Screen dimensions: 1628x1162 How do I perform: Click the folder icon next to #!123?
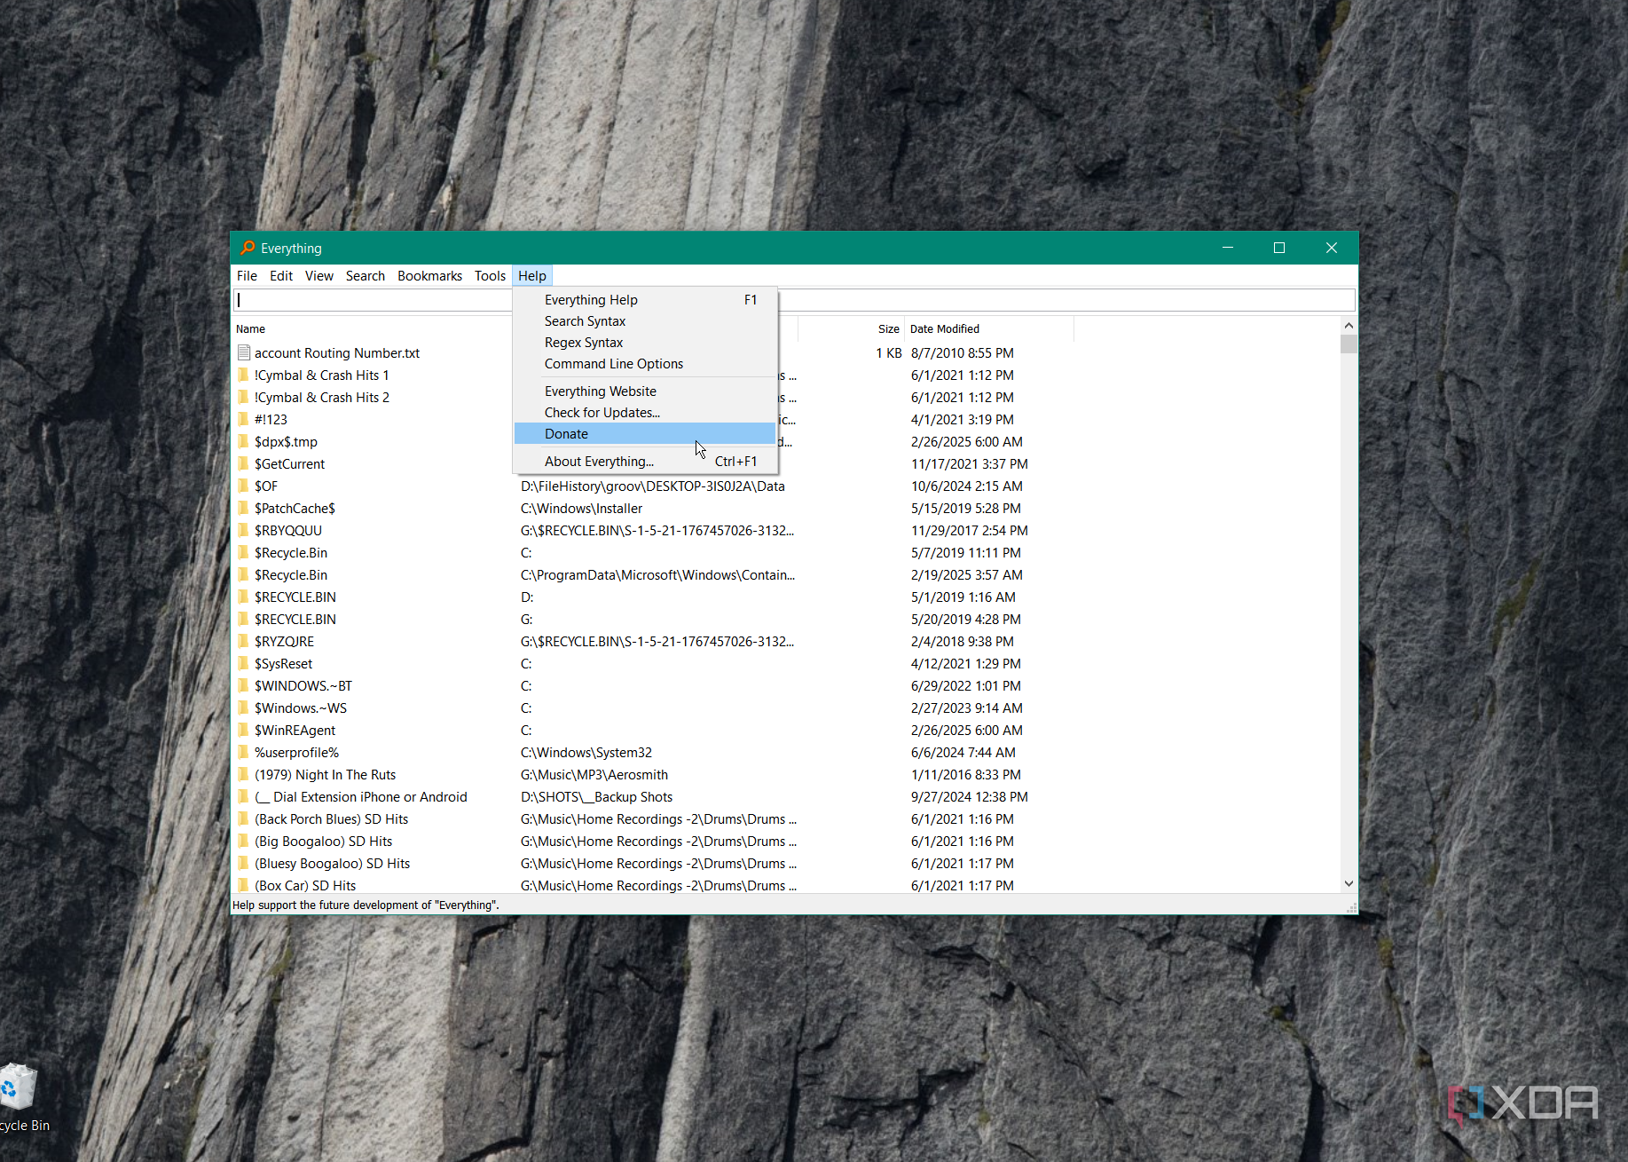tap(244, 419)
